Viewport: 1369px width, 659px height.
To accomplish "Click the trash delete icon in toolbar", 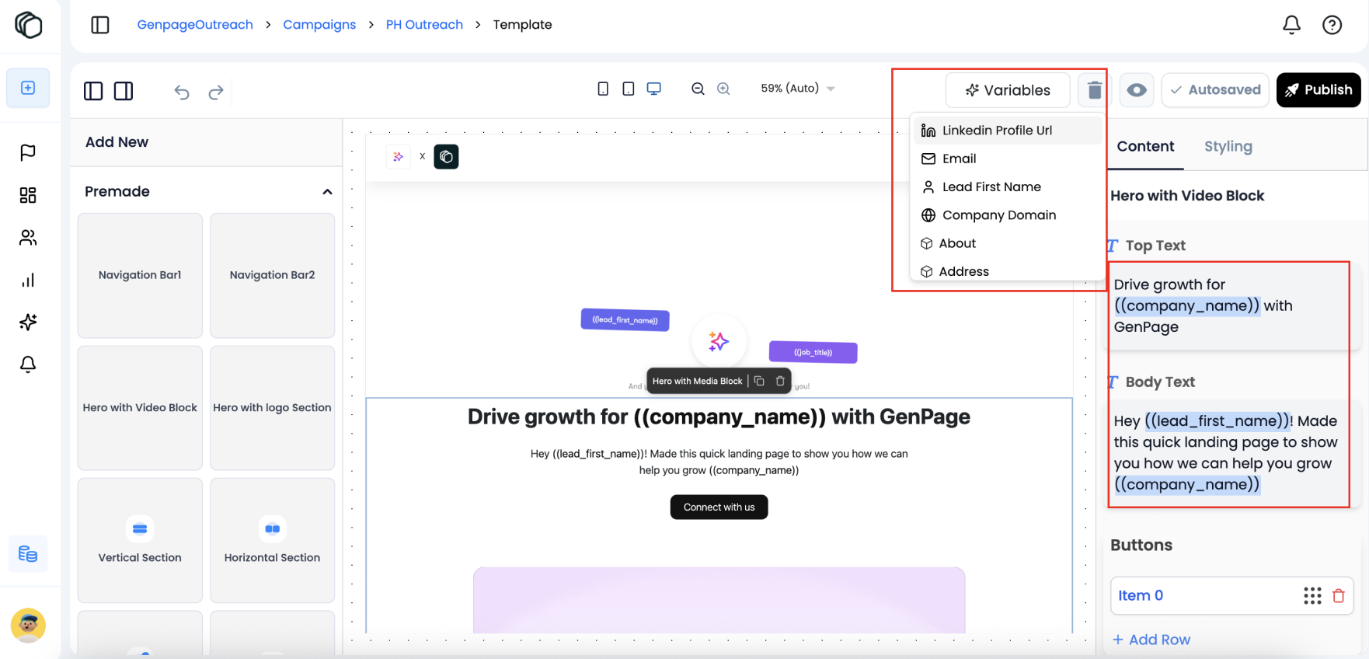I will tap(1094, 90).
